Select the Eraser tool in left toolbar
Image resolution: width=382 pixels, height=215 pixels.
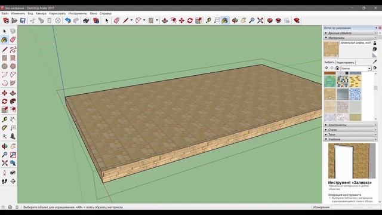[x=13, y=39]
